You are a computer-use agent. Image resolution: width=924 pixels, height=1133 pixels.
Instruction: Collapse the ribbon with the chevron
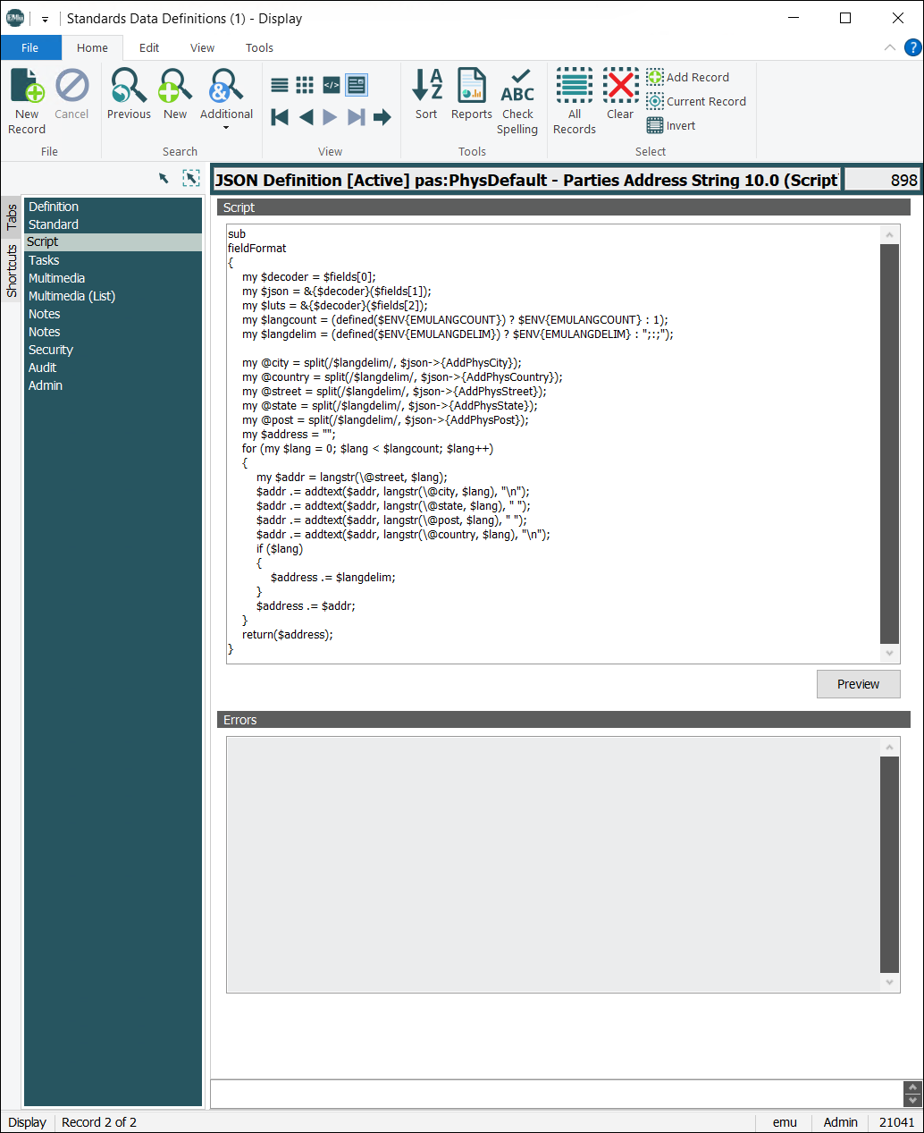click(x=889, y=47)
